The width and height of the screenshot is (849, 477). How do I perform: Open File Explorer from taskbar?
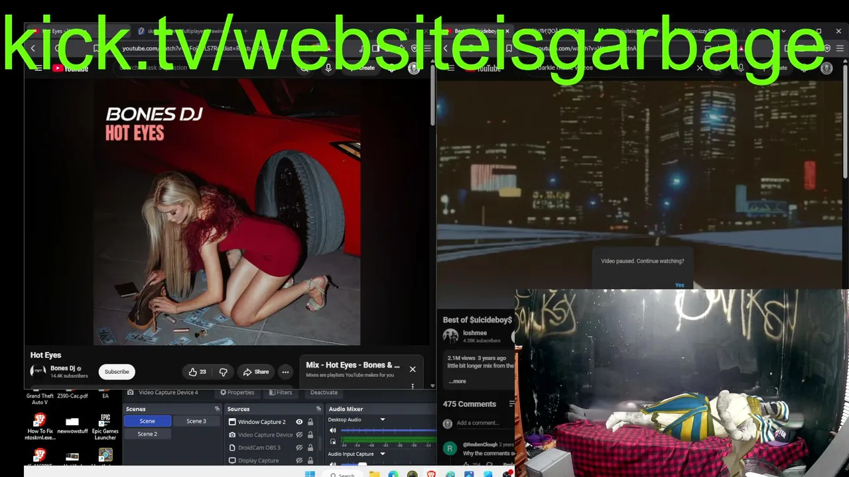[x=375, y=474]
